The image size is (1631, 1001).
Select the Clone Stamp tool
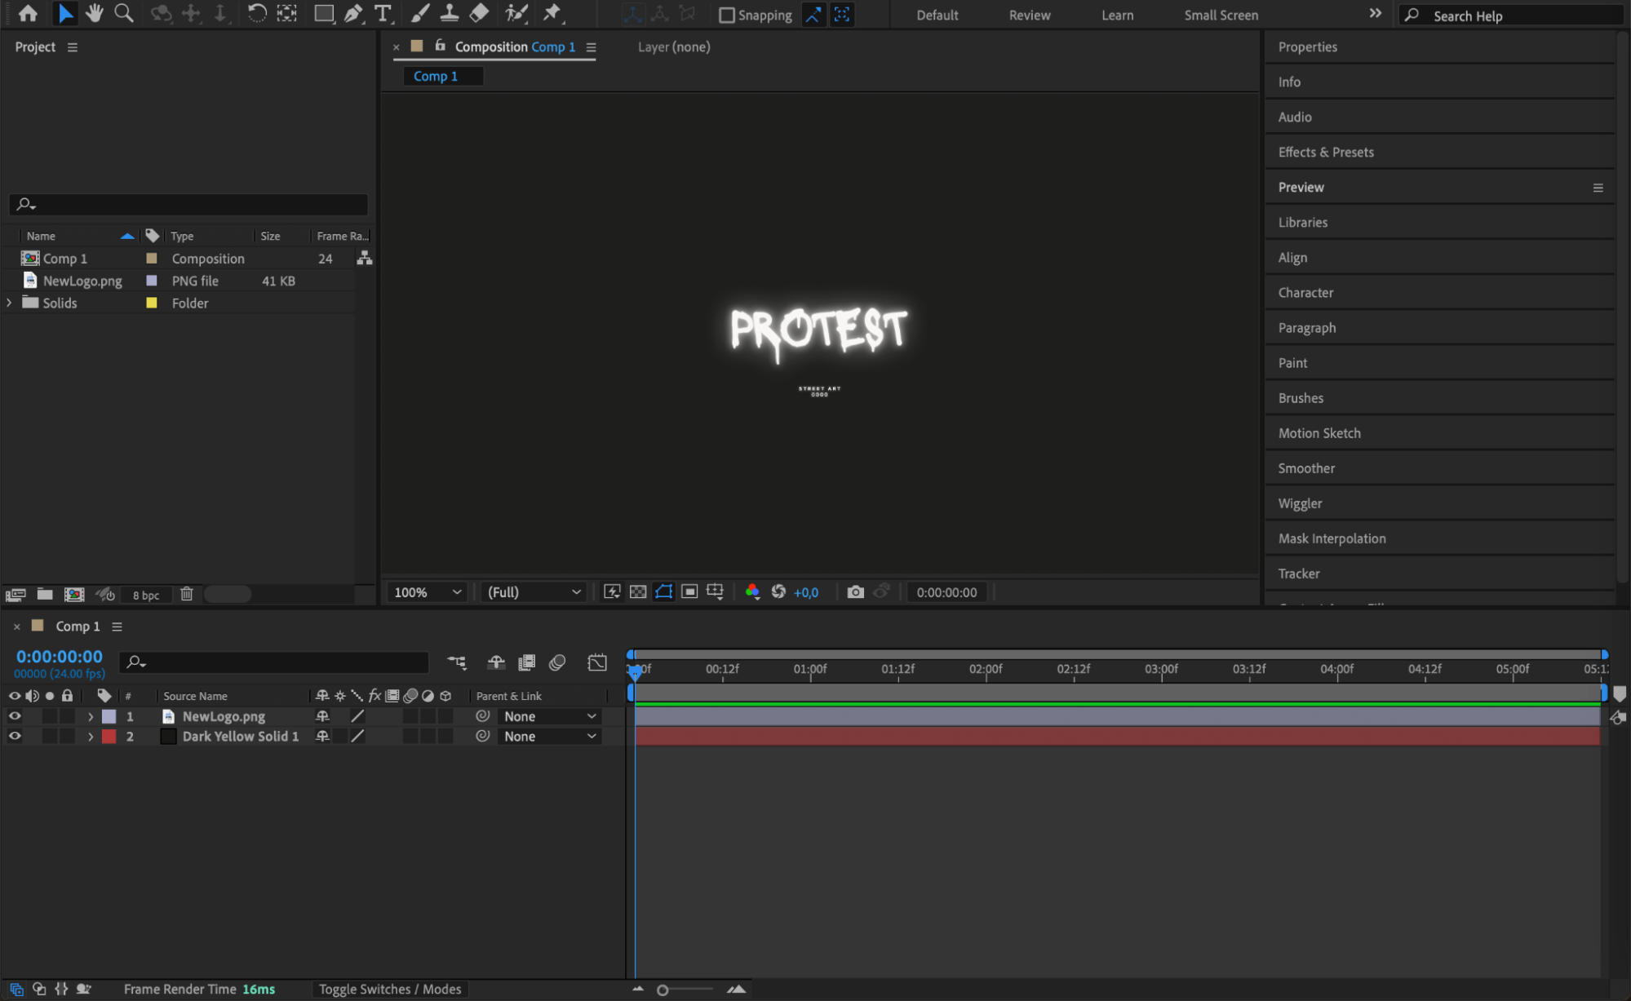449,13
